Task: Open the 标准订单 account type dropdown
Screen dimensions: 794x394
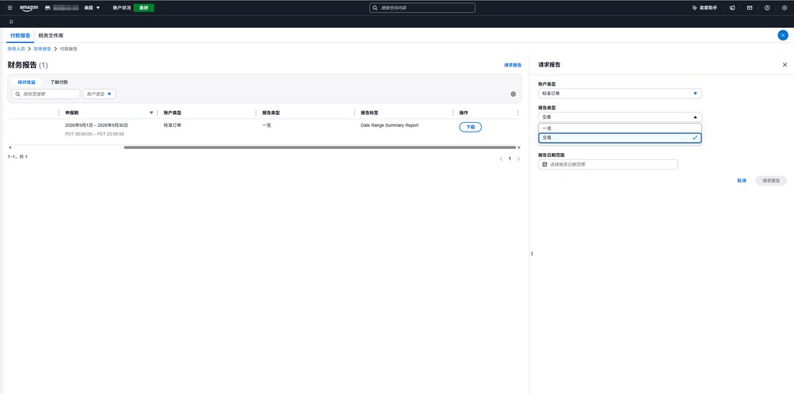Action: 620,93
